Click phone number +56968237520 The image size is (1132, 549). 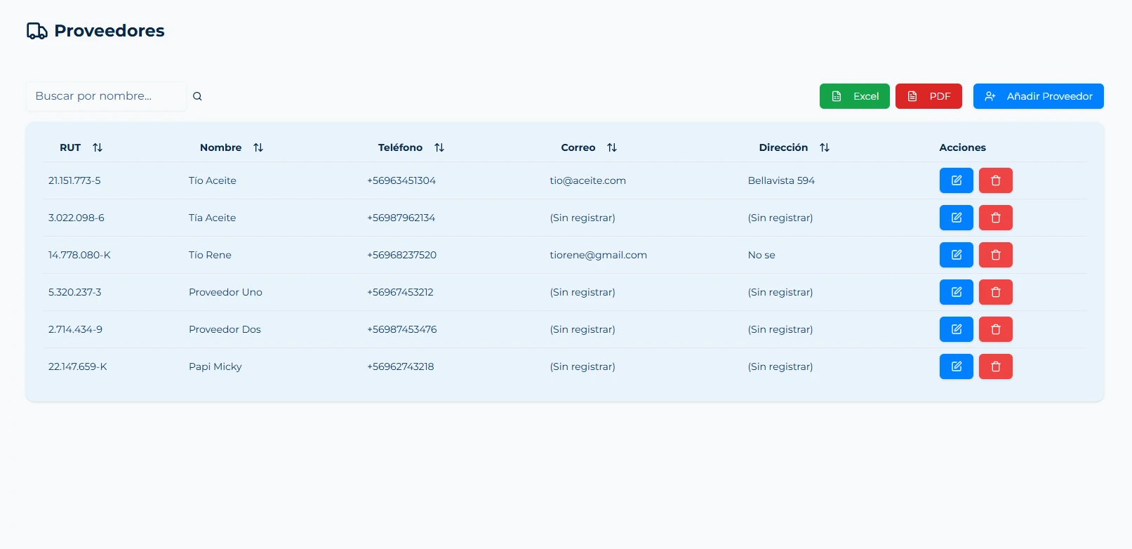(402, 255)
